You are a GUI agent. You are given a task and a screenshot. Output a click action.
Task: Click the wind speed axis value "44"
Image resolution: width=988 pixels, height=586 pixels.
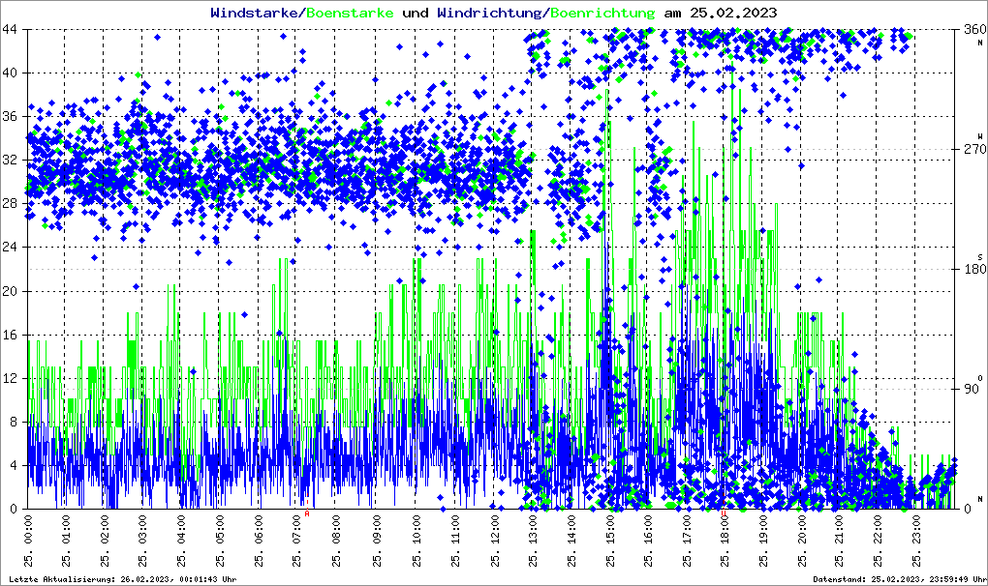[10, 30]
